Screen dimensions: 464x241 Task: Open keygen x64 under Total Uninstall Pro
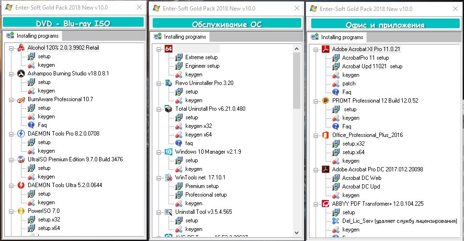click(198, 135)
